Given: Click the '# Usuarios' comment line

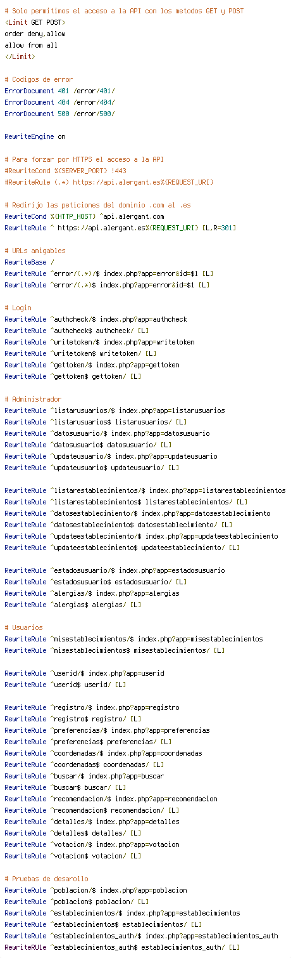Looking at the screenshot, I should 23,627.
